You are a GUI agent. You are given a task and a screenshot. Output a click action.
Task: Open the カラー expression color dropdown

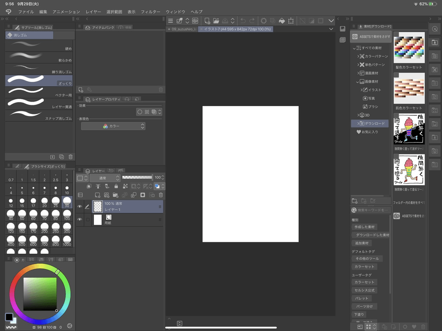pos(113,126)
